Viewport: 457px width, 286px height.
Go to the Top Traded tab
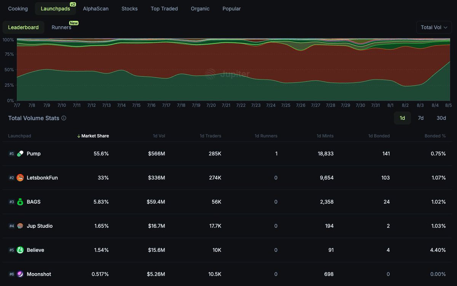pyautogui.click(x=164, y=8)
